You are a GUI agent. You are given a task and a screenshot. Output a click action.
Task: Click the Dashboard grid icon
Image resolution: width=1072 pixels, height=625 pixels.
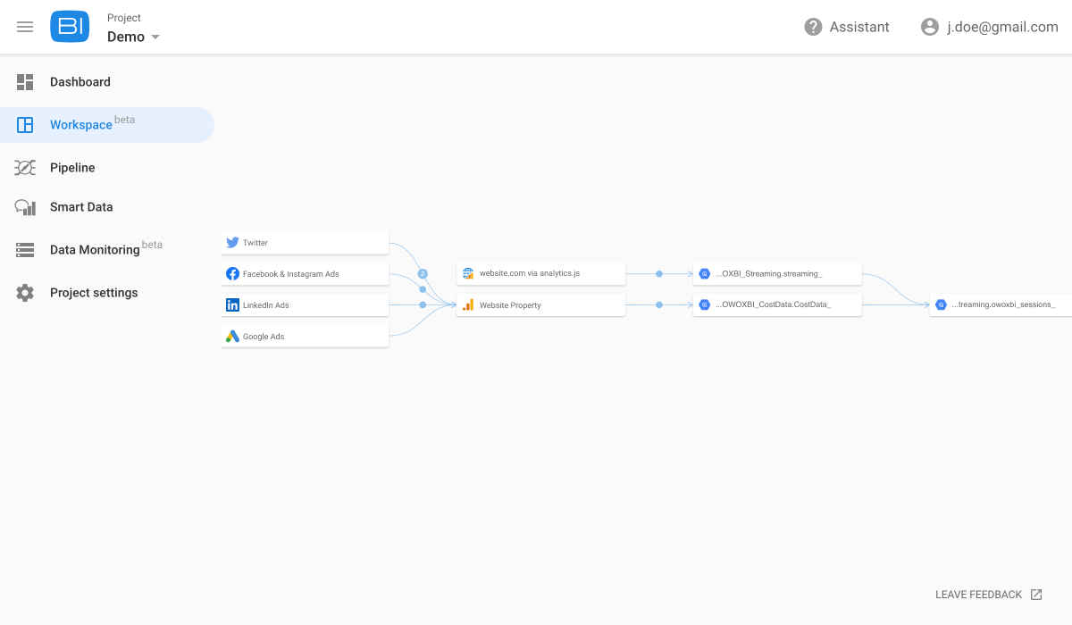click(x=25, y=82)
